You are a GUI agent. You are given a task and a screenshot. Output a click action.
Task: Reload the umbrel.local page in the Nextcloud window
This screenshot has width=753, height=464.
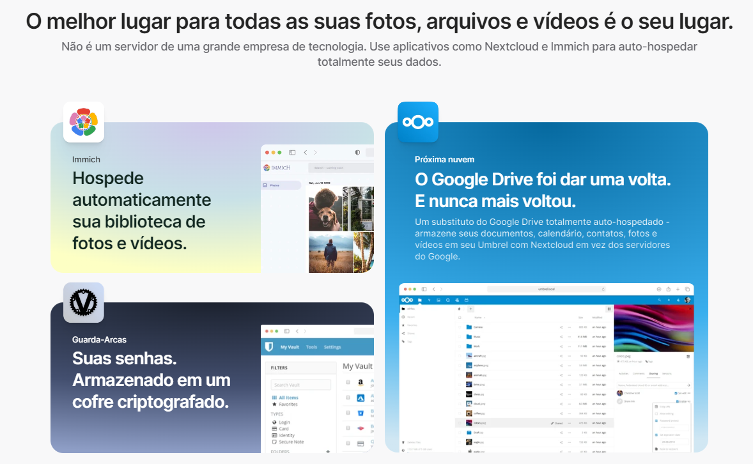[x=603, y=289]
